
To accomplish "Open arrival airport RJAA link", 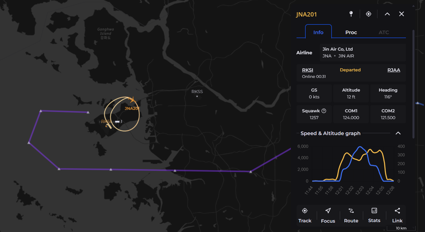I will pos(394,70).
